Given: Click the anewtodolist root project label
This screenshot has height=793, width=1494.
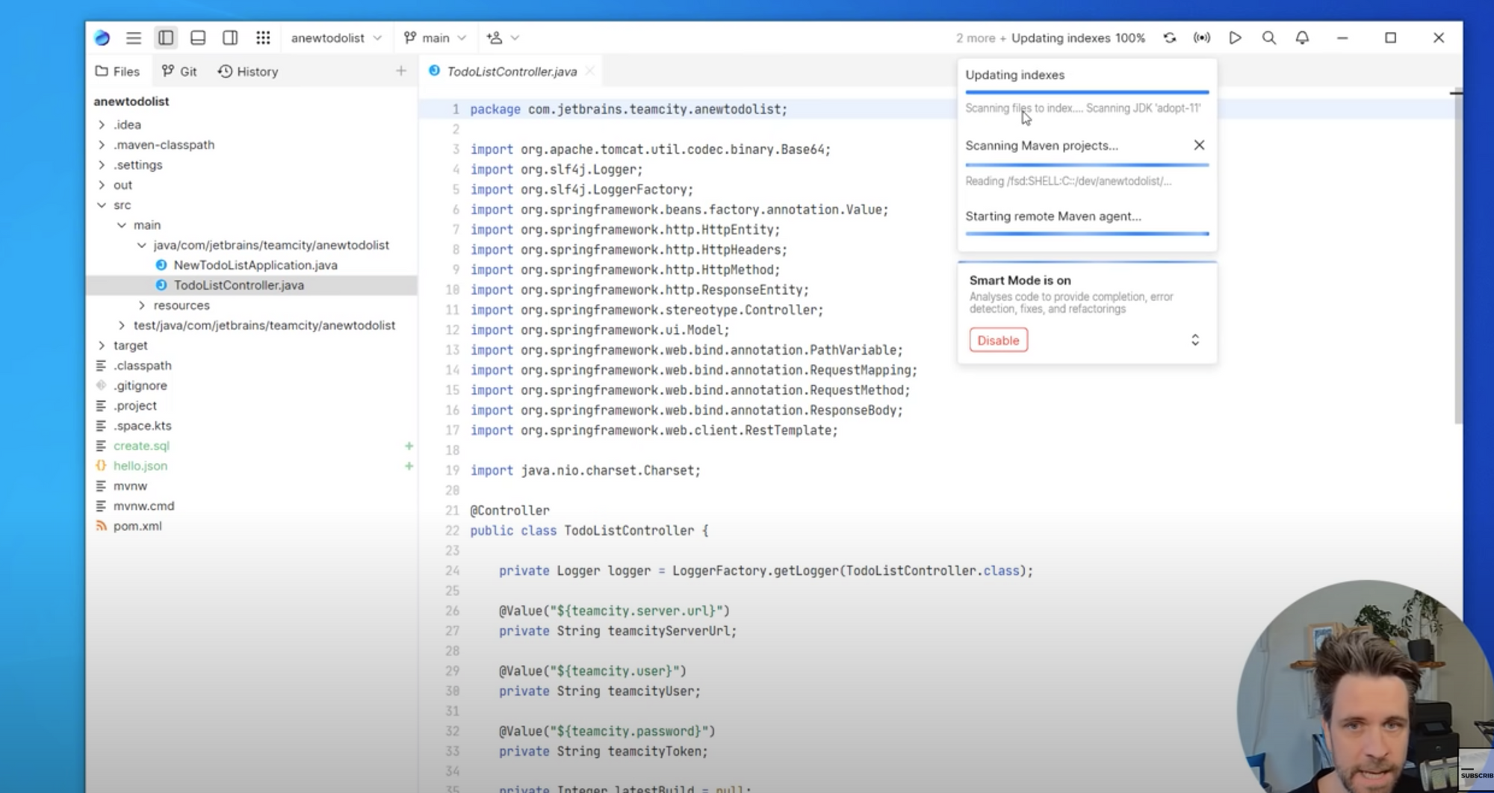Looking at the screenshot, I should coord(131,102).
